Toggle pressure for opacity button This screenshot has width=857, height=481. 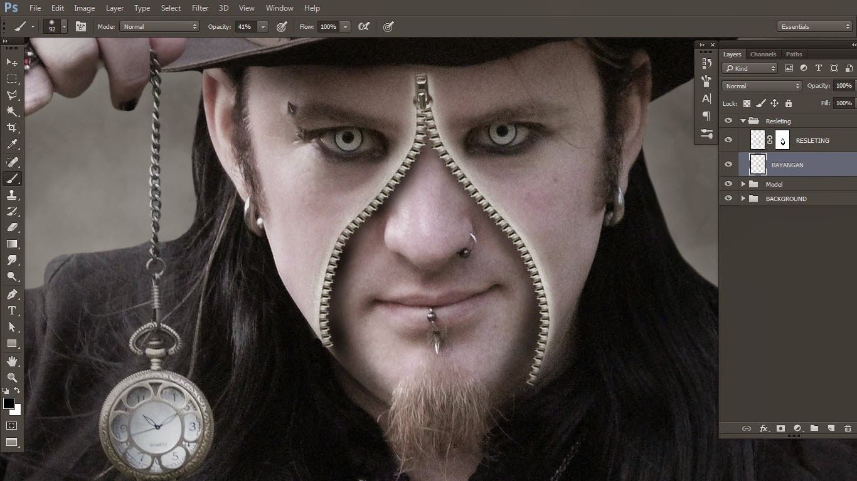282,26
